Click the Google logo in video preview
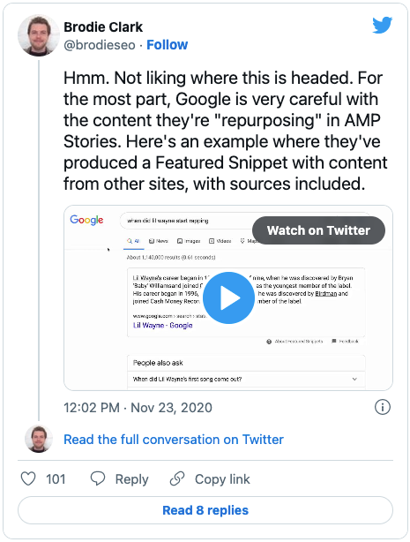Screen dimensions: 410x542 [x=86, y=220]
